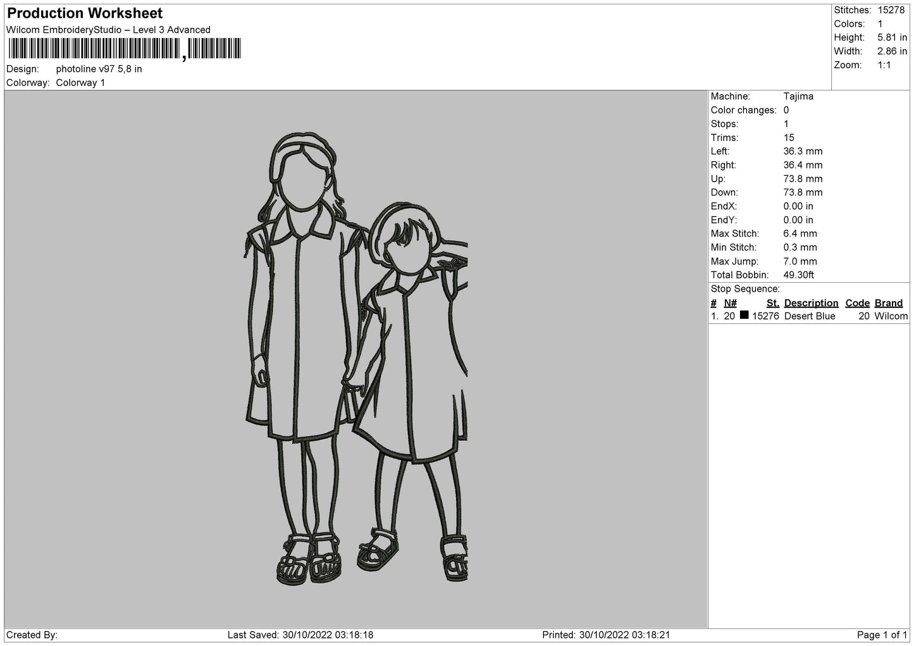Click the Description column header
Image resolution: width=914 pixels, height=646 pixels.
pyautogui.click(x=811, y=303)
